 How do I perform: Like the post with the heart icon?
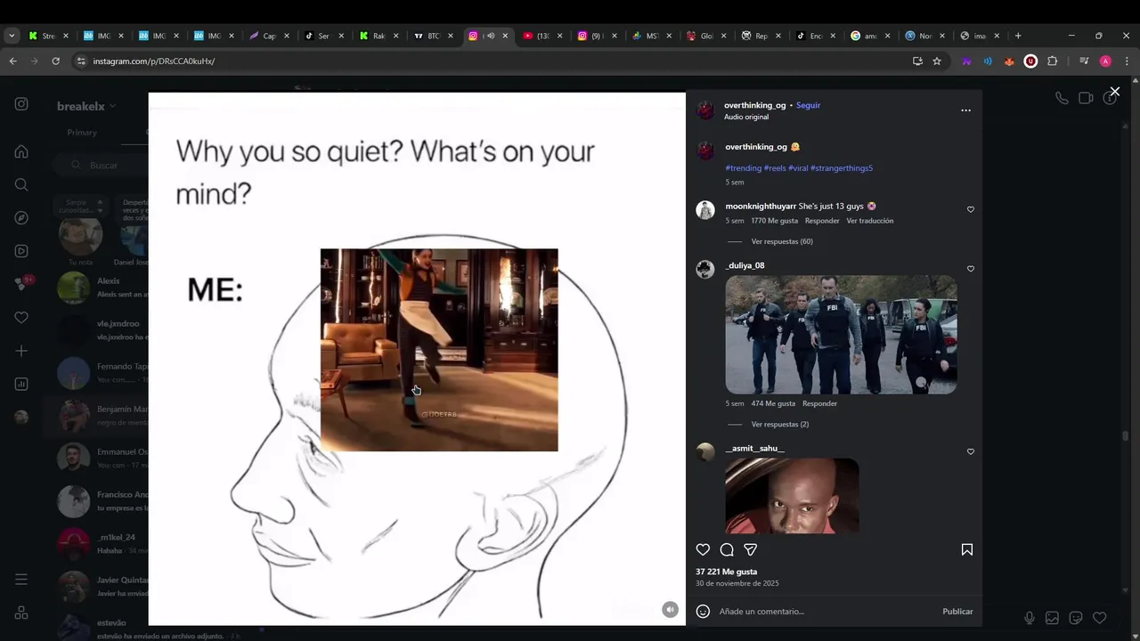tap(703, 550)
